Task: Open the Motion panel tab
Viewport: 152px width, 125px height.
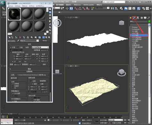Action: point(142,18)
